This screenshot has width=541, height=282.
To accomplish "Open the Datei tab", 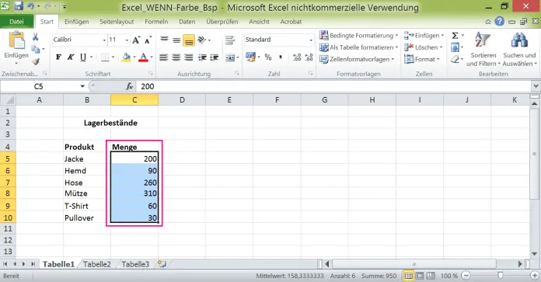I will coord(16,22).
